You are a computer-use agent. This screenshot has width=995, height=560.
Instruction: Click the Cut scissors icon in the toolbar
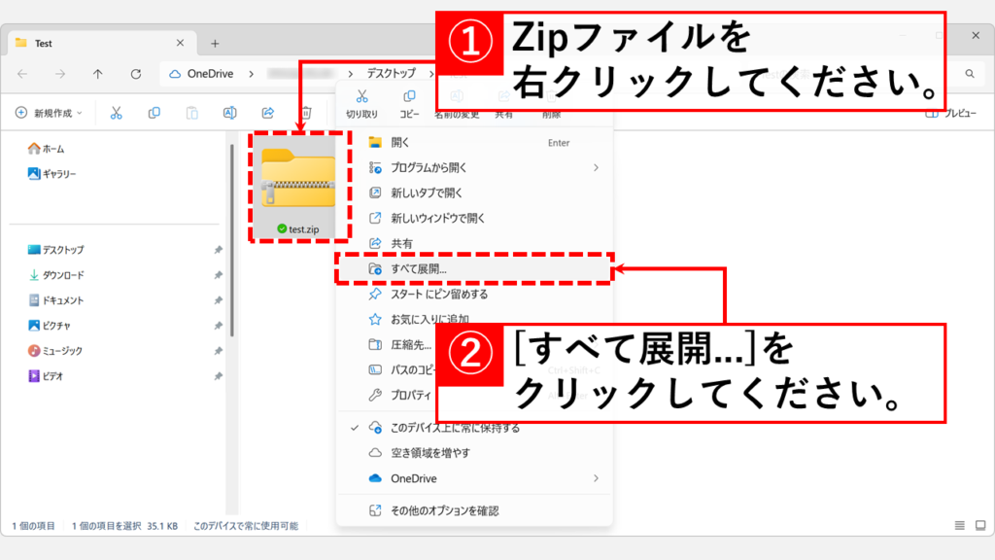coord(117,113)
